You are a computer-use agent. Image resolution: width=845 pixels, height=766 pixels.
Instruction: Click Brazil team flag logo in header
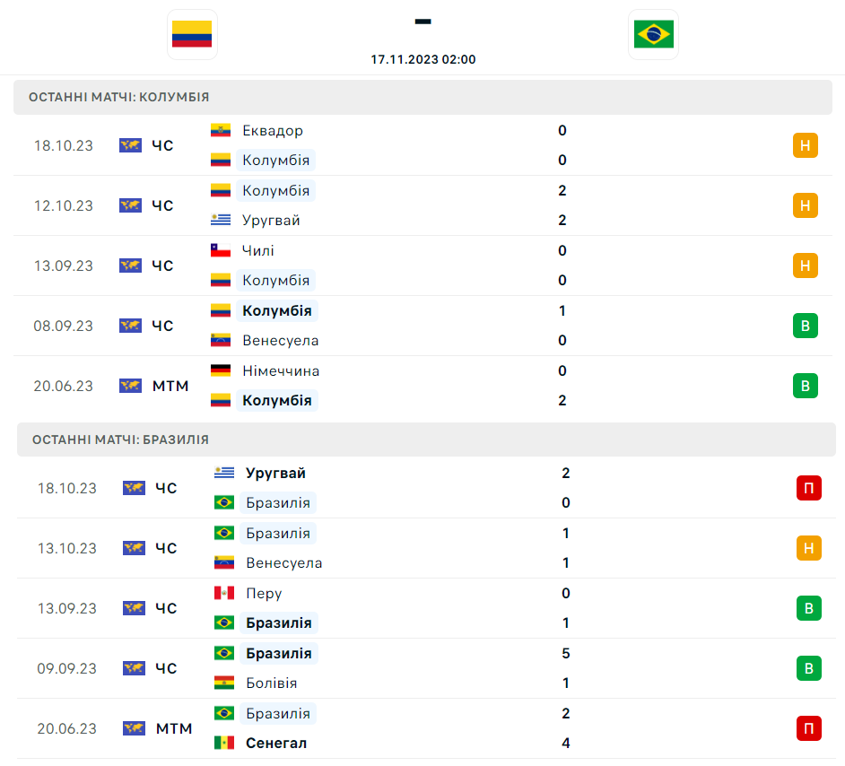click(653, 34)
